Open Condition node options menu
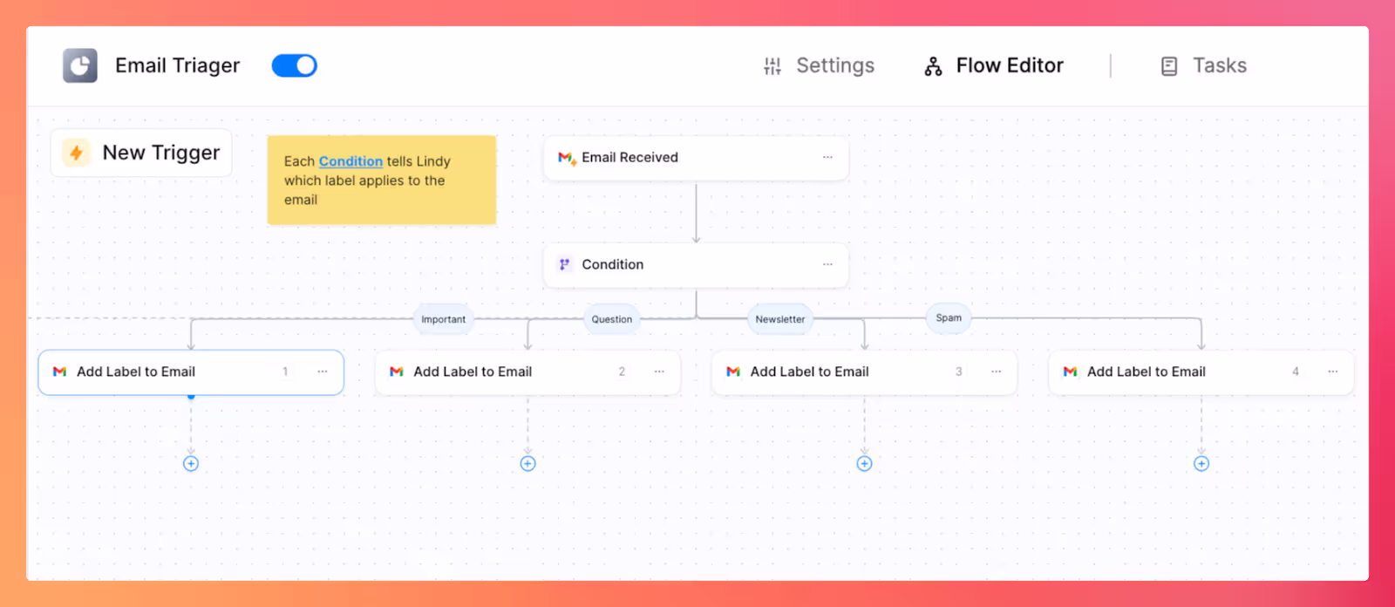This screenshot has width=1395, height=607. click(x=827, y=264)
